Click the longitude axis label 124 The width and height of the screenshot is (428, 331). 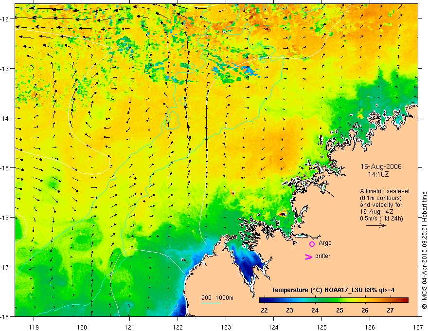pyautogui.click(x=274, y=327)
